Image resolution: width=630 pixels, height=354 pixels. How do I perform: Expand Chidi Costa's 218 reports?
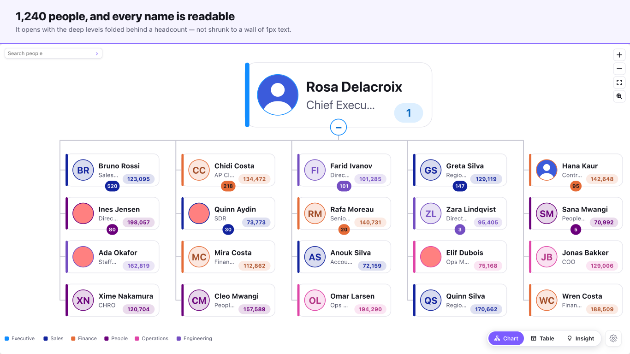[x=228, y=186]
